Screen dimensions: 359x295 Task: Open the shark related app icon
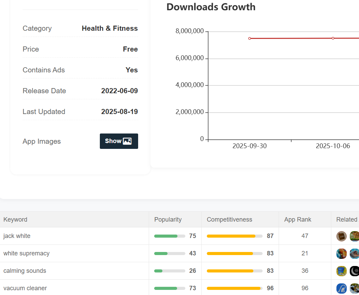(x=355, y=253)
